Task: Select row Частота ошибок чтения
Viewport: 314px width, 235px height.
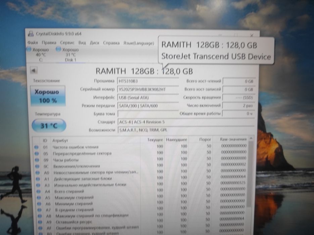Action: [x=141, y=146]
